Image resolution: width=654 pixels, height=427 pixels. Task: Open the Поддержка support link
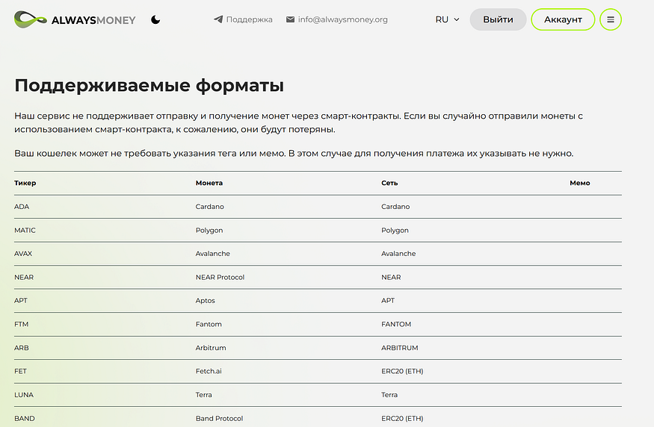tap(249, 19)
